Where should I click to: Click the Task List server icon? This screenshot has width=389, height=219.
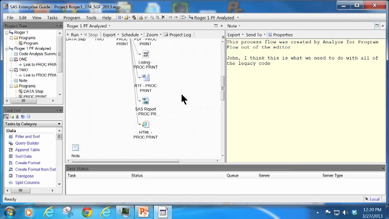17,116
